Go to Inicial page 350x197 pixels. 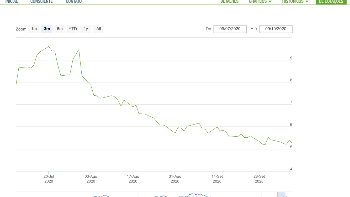pyautogui.click(x=12, y=2)
